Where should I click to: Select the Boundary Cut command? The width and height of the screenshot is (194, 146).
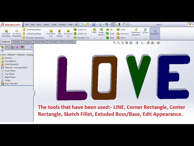click(82, 38)
